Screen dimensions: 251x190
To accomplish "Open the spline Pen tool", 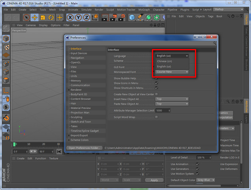I will 140,17.
